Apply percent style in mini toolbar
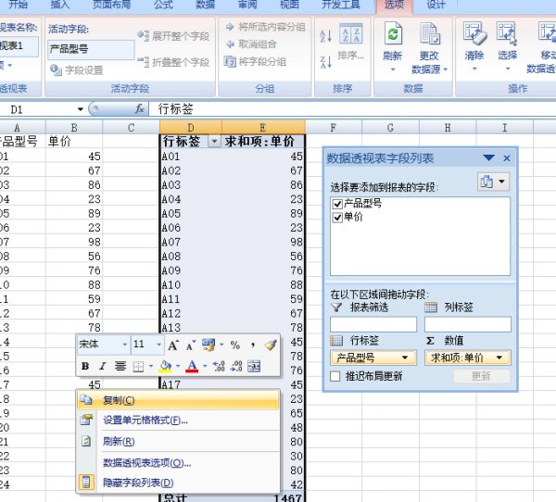Screen dimensions: 556x502 point(234,345)
